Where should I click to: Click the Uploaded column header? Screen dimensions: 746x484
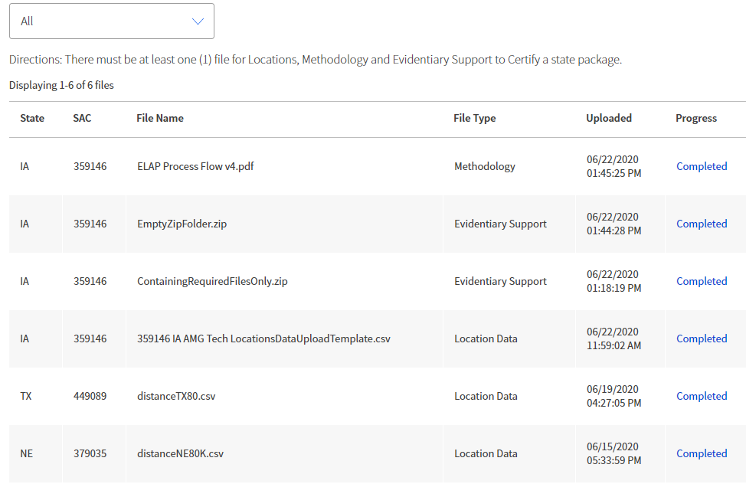[x=609, y=118]
